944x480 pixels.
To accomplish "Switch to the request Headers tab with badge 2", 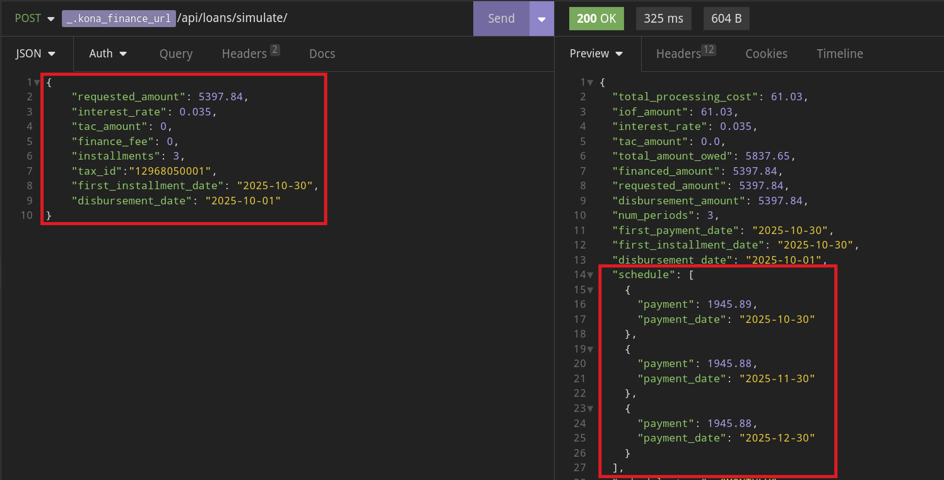I will point(250,54).
